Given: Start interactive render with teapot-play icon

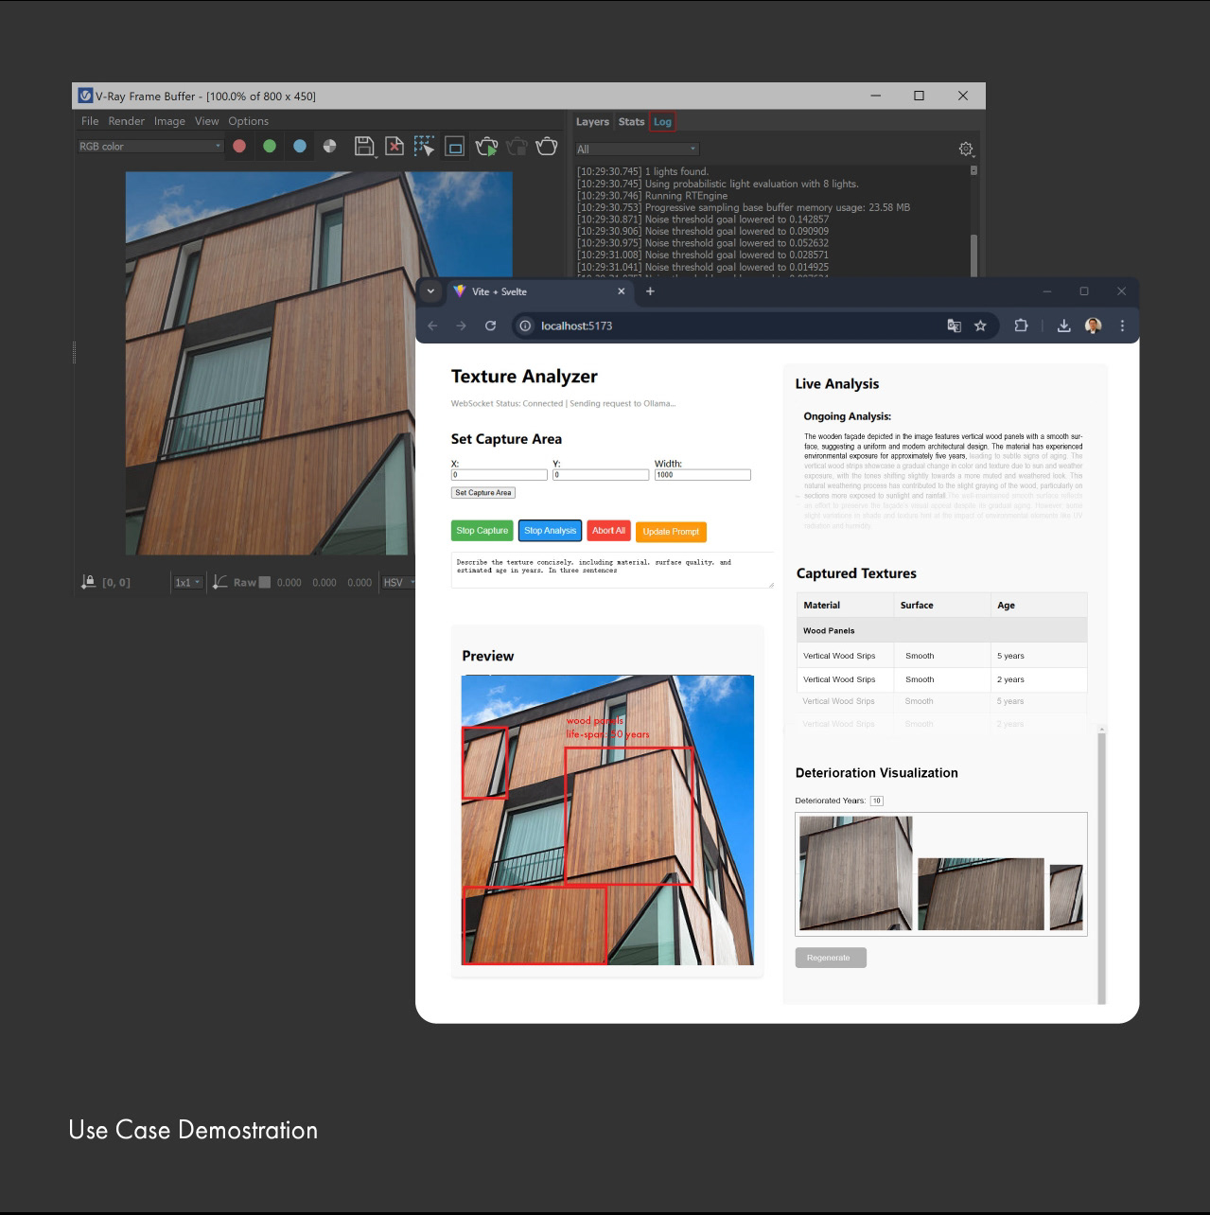Looking at the screenshot, I should tap(486, 147).
